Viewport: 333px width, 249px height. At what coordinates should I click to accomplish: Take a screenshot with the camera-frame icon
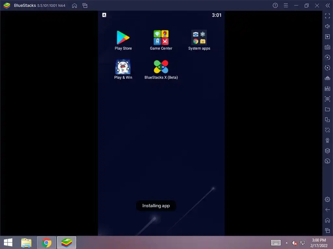[x=327, y=99]
